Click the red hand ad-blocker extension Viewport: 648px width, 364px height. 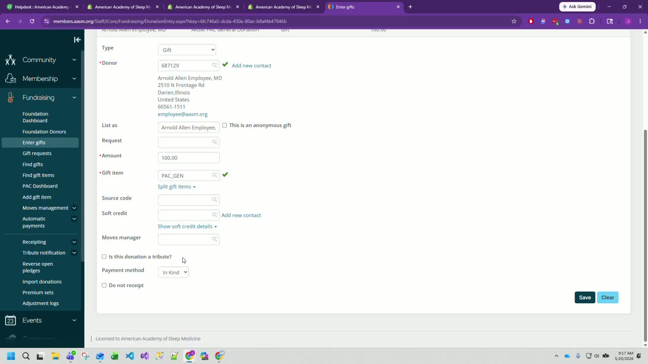point(531,21)
